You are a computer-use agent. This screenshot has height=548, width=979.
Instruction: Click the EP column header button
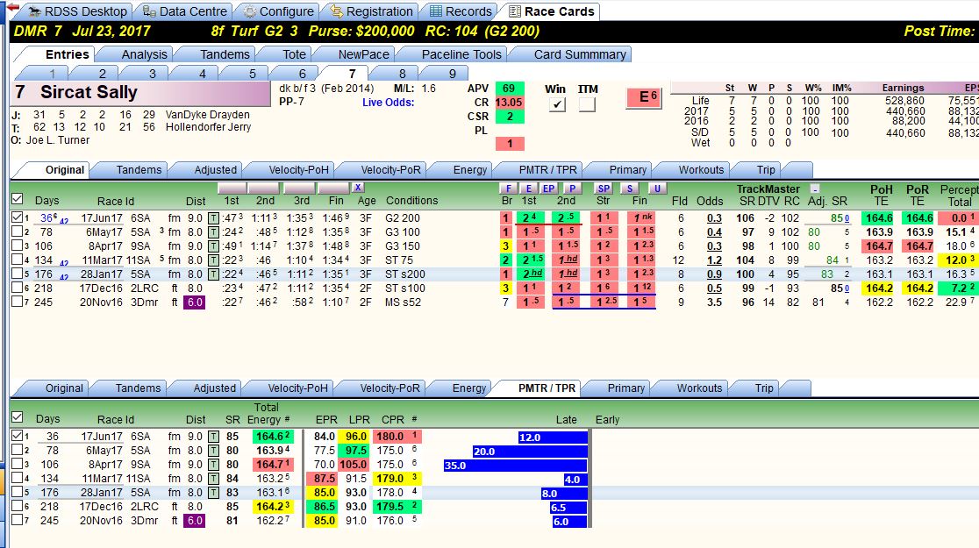[x=548, y=189]
